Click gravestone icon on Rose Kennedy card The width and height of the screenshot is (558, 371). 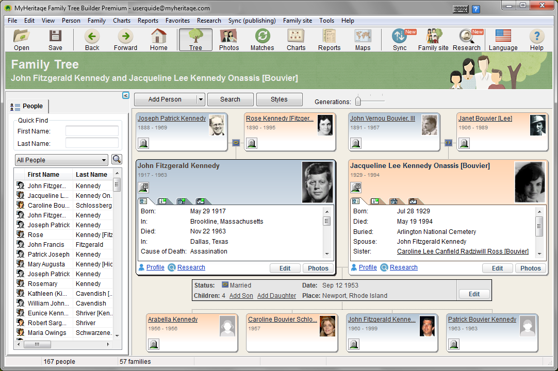pyautogui.click(x=252, y=143)
